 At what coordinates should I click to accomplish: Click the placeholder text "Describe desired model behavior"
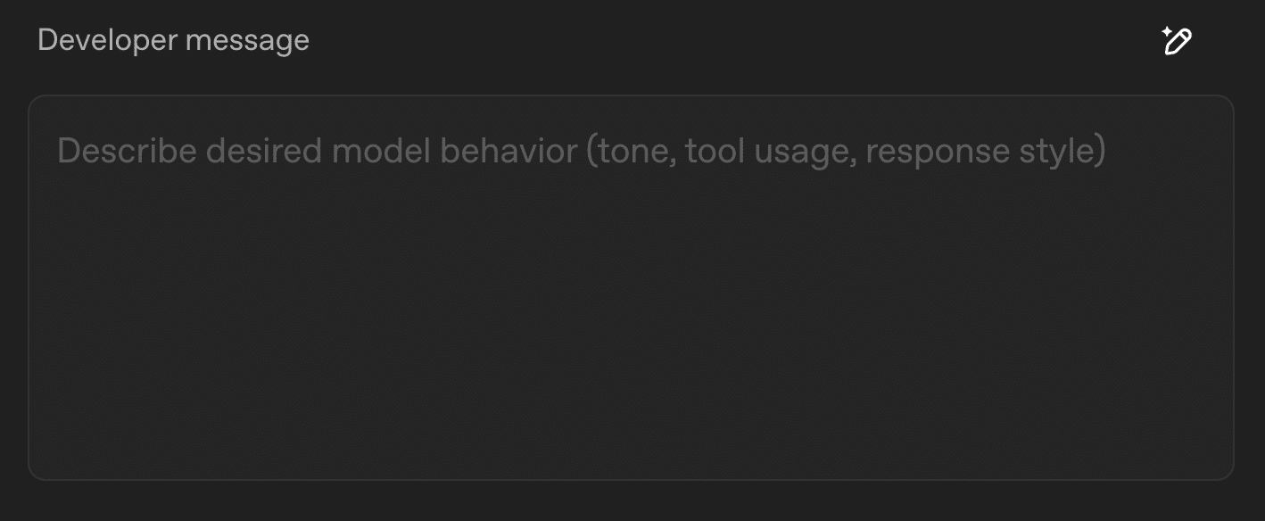317,151
